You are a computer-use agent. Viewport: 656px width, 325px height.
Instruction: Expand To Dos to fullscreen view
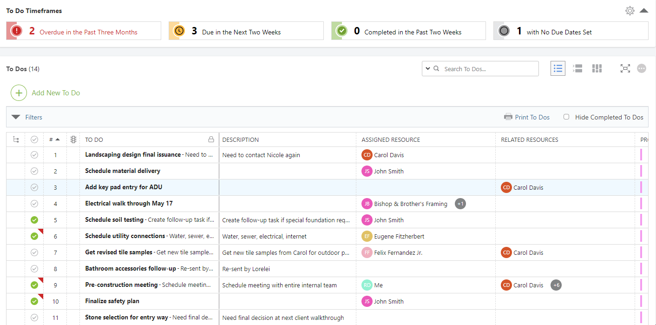625,68
